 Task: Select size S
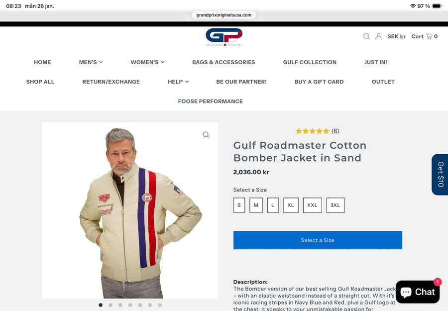click(239, 205)
